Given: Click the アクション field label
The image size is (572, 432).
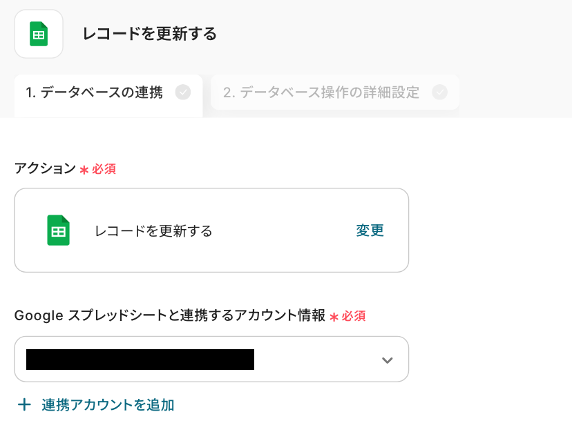Looking at the screenshot, I should 45,168.
